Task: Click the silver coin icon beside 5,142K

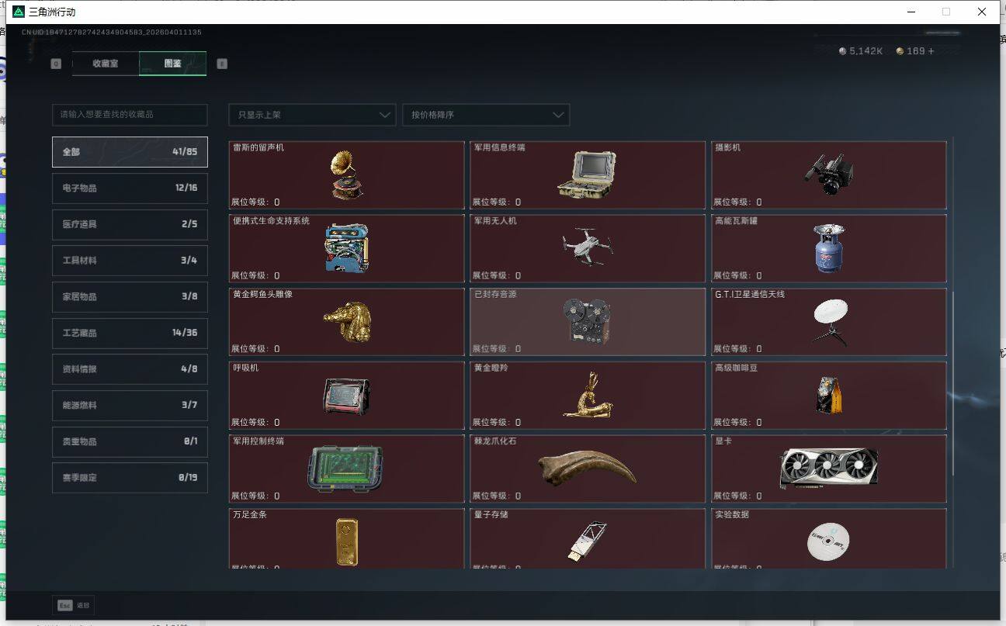Action: click(843, 51)
